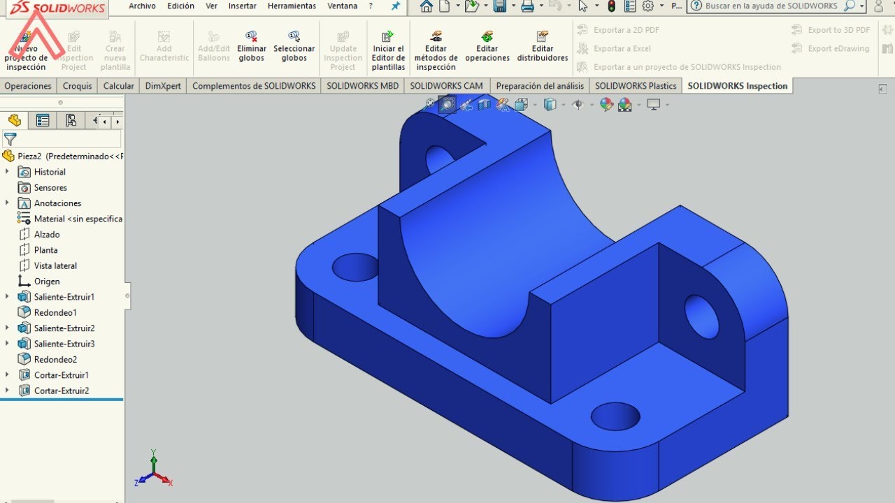Click the Zoom to Fit view icon
The height and width of the screenshot is (503, 895).
point(430,104)
